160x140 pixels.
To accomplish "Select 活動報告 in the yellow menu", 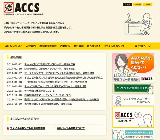I will [x=65, y=46].
